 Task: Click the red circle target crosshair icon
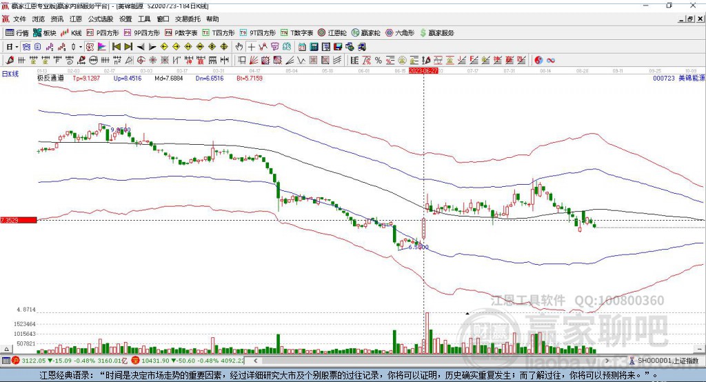click(x=141, y=61)
